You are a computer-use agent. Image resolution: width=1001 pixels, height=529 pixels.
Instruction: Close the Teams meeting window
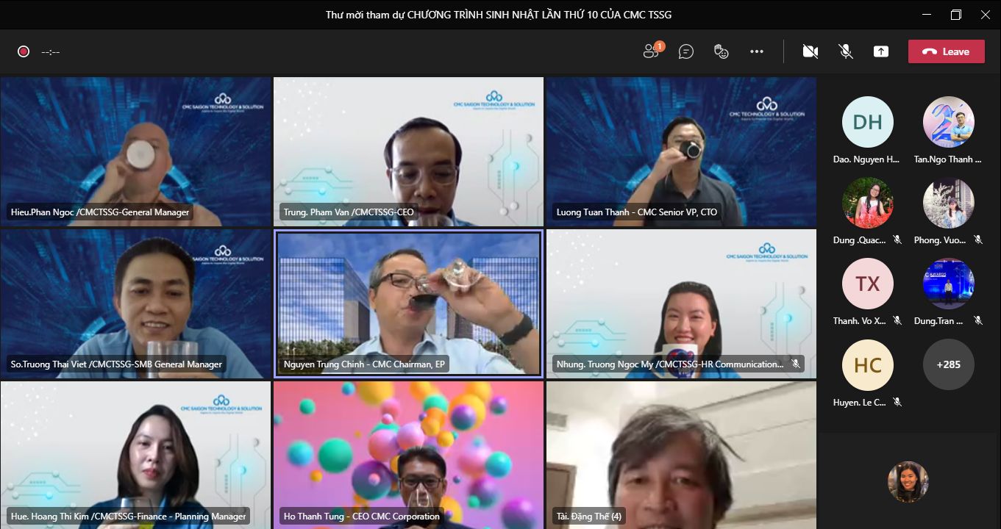(985, 15)
